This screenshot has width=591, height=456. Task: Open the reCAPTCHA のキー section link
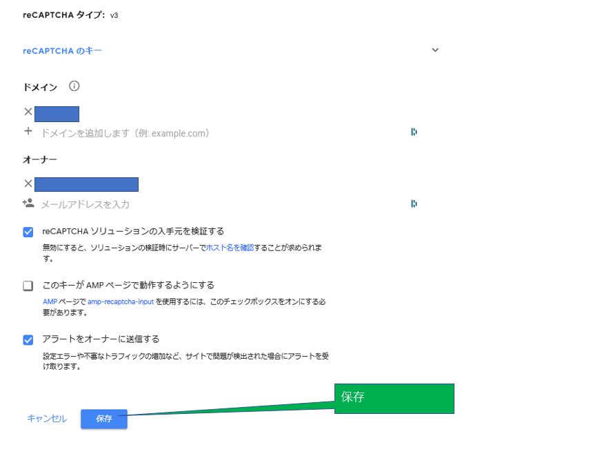(x=62, y=50)
